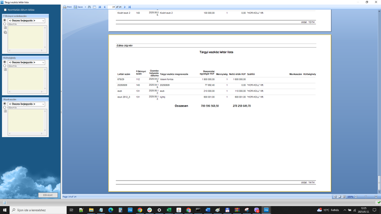Select all-entries radio under Munkaszám
Screen dimensions: 381x214
coord(5,104)
